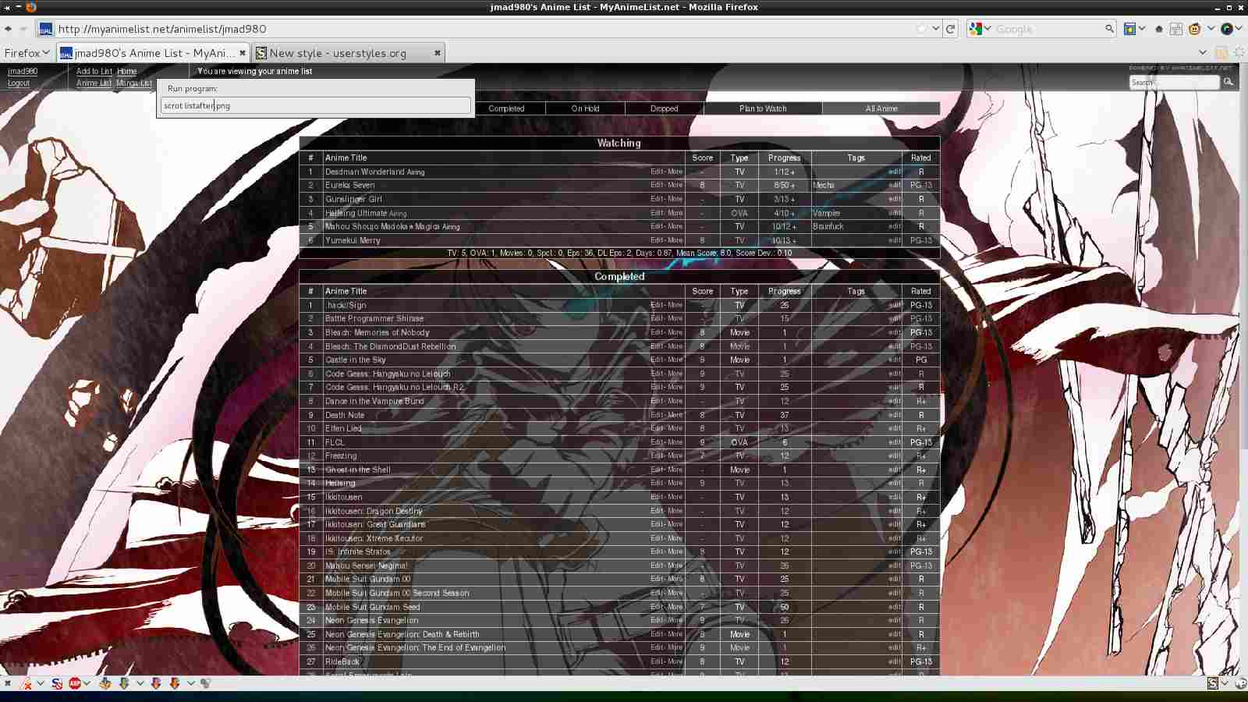Screen dimensions: 1248x702
Task: Open the Manga List link
Action: click(134, 83)
